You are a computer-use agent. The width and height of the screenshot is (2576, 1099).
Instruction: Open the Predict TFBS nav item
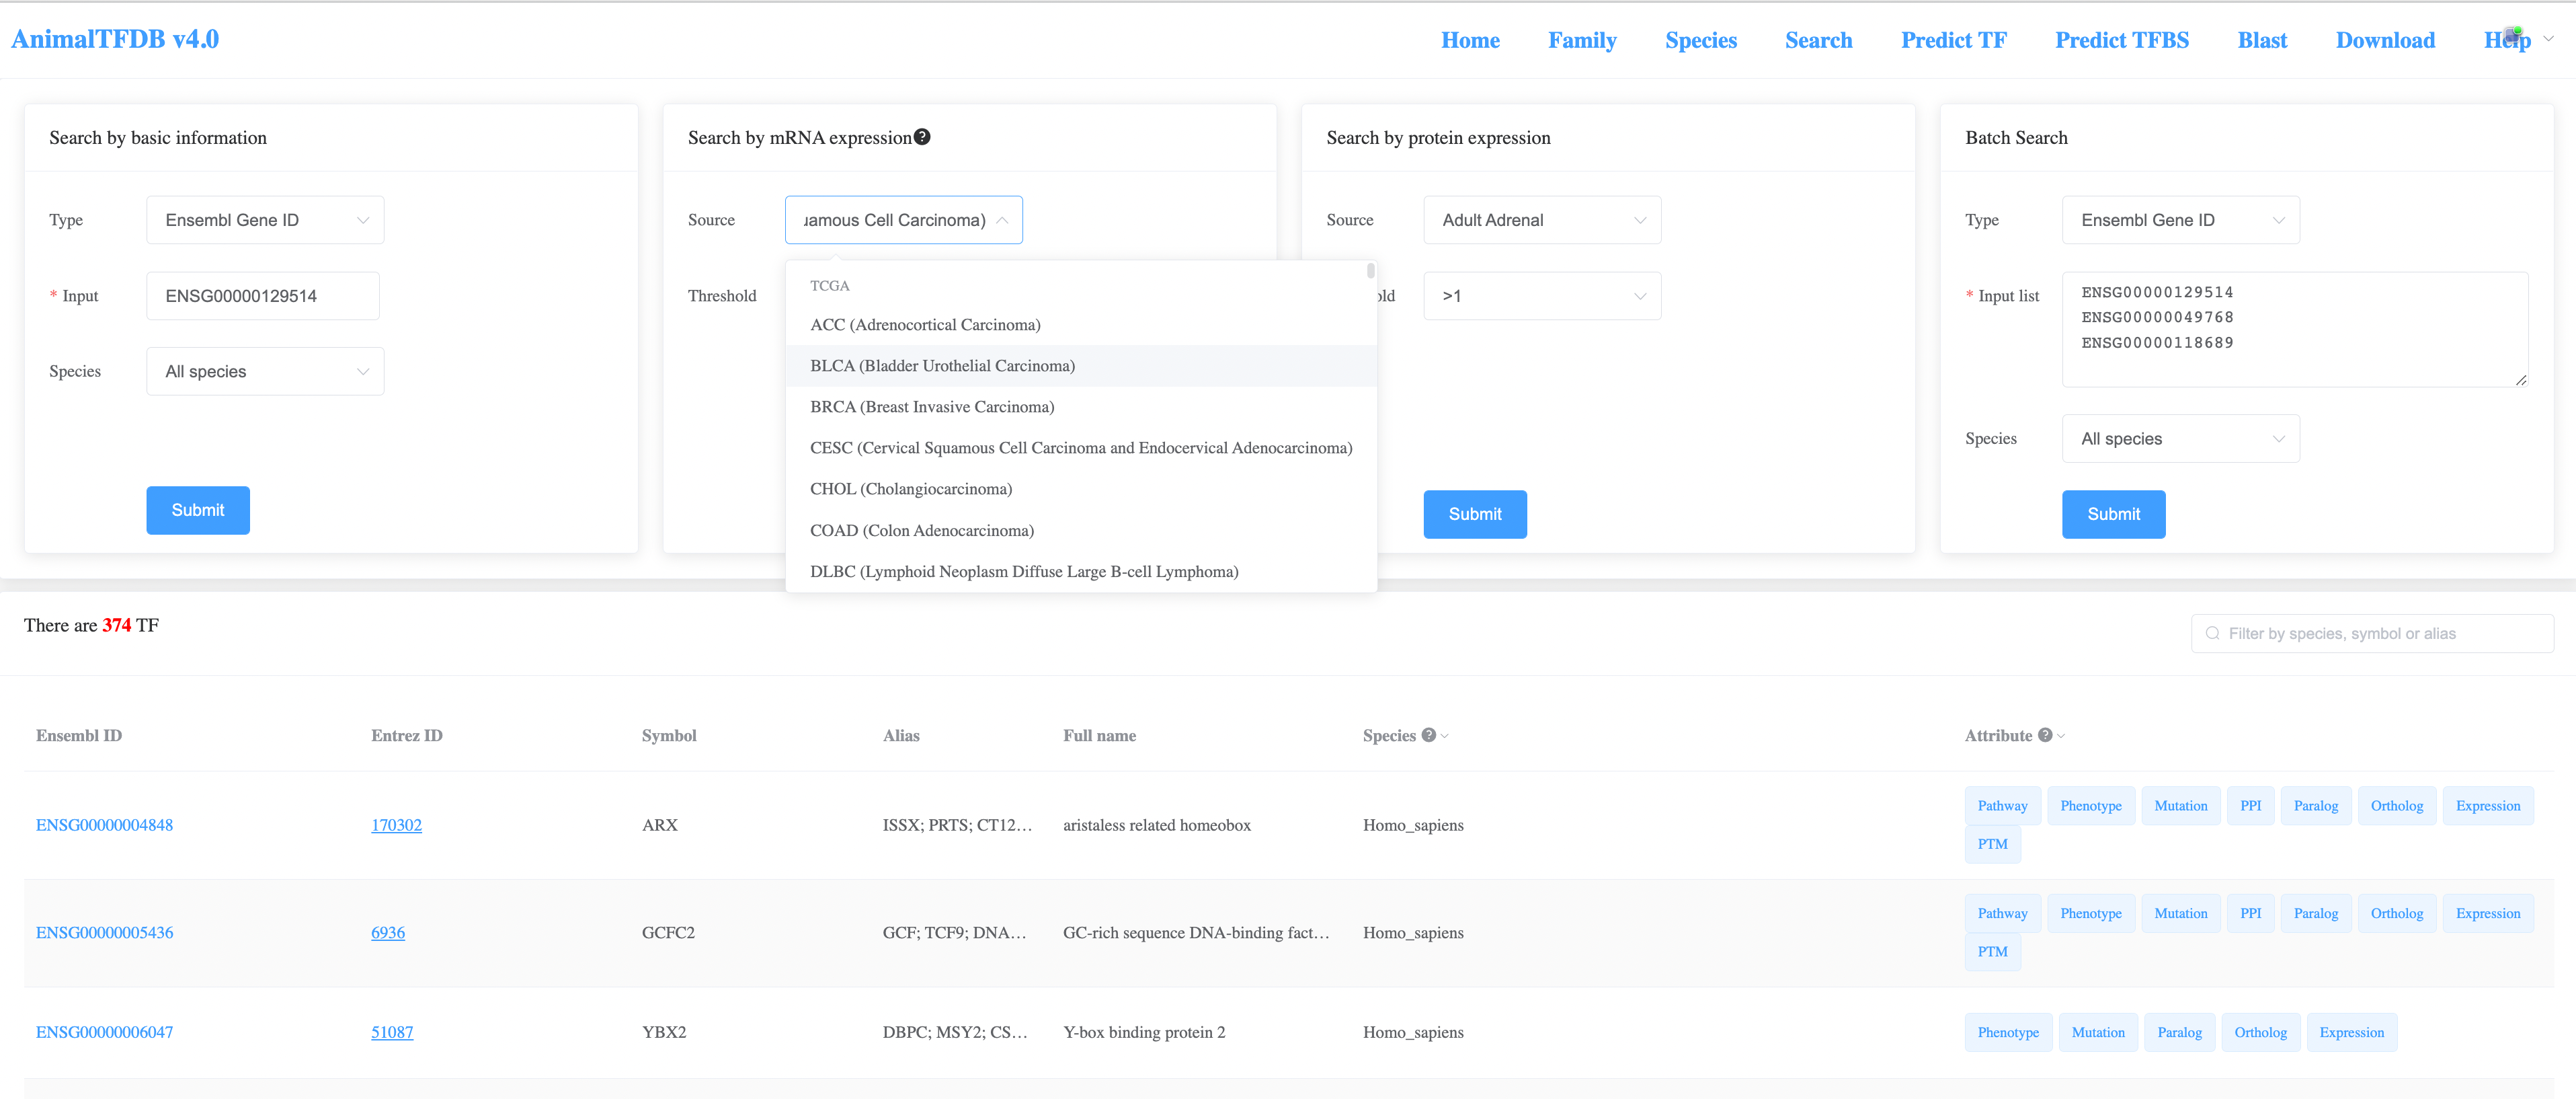2121,40
